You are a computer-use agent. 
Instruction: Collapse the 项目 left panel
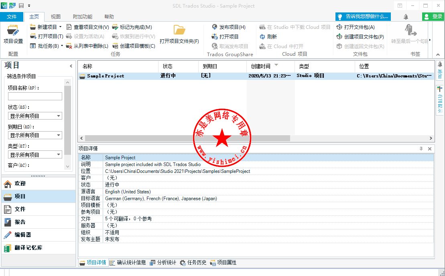(71, 66)
